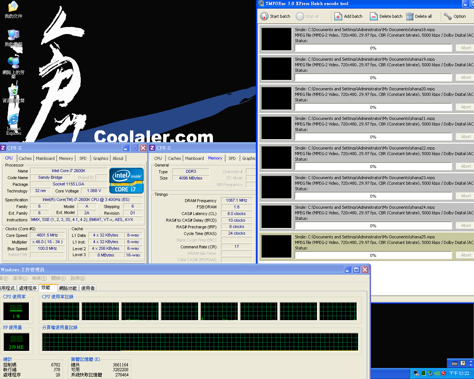Open SPD tab in left CPU-Z window
This screenshot has width=474, height=379.
click(83, 158)
